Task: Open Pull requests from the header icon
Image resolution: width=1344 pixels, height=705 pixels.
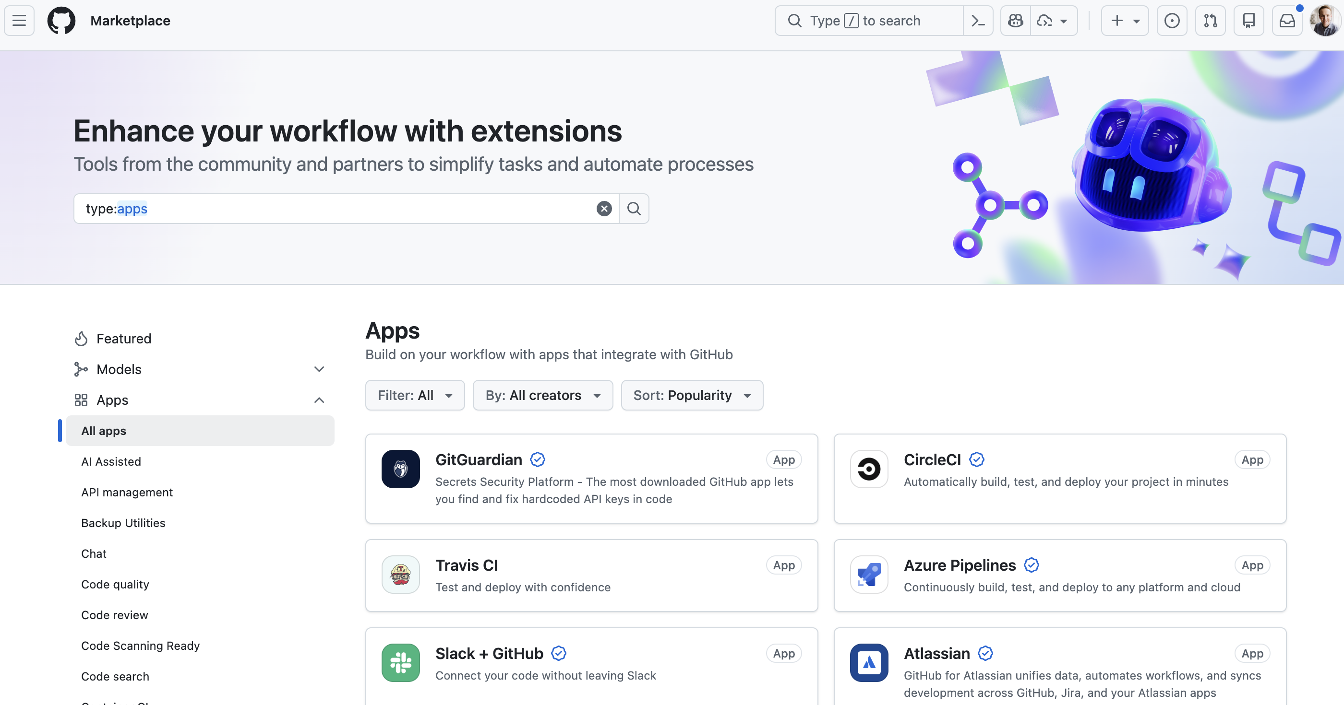Action: 1211,20
